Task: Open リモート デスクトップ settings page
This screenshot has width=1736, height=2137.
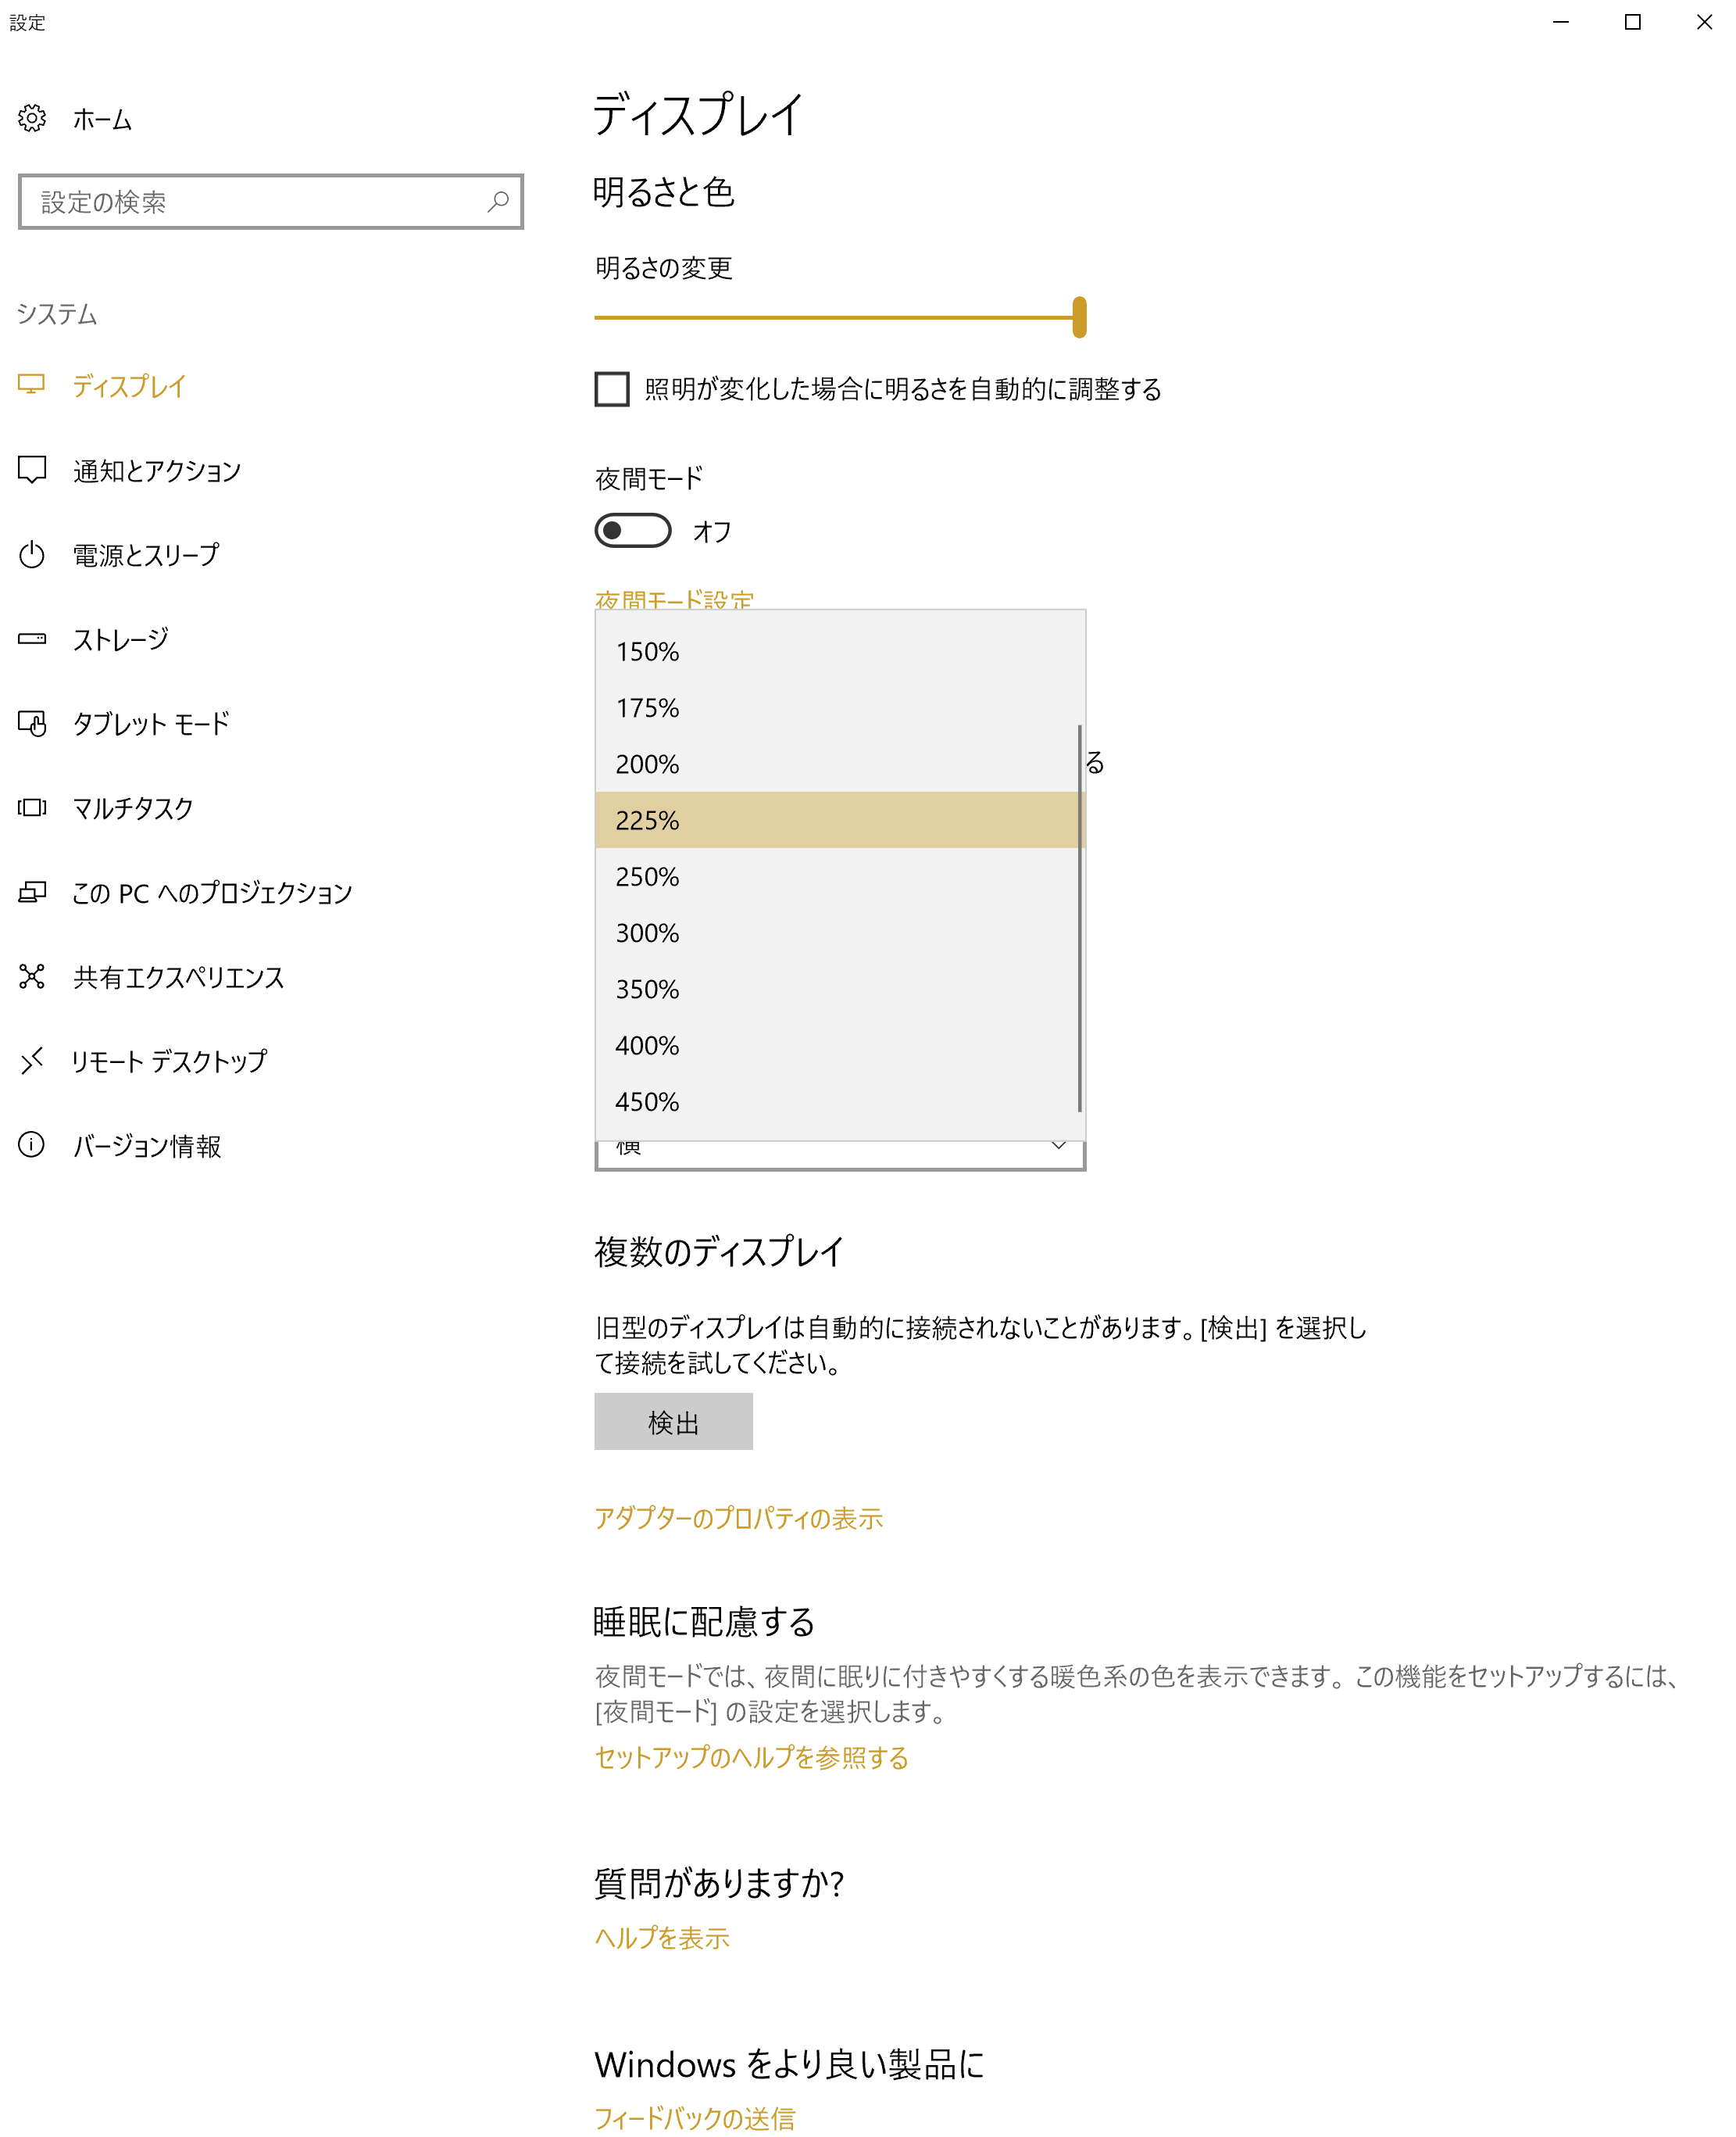Action: pyautogui.click(x=168, y=1061)
